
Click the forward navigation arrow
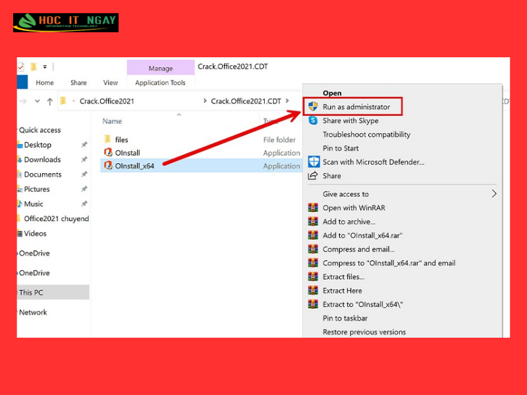tap(23, 101)
